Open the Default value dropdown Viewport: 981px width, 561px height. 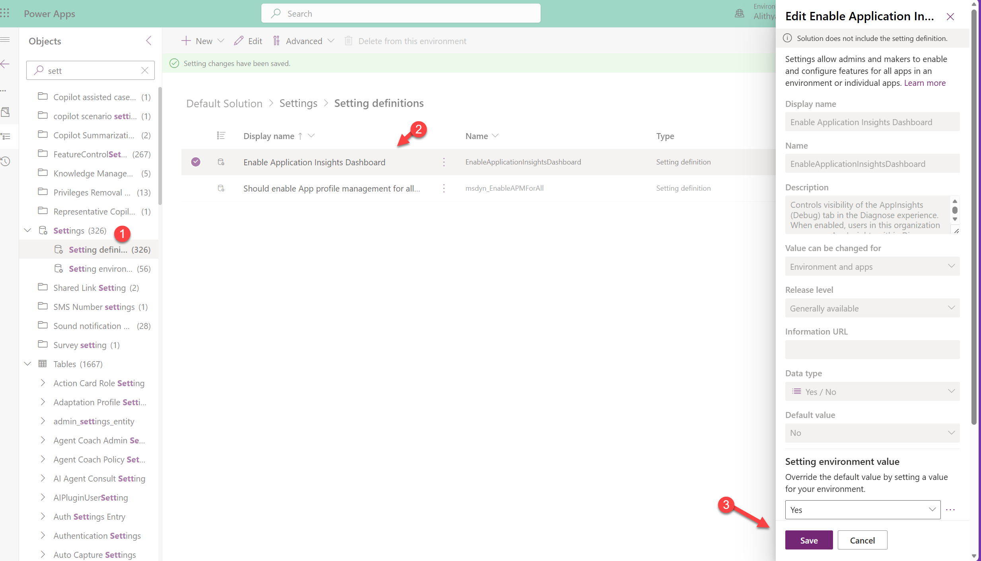(872, 433)
